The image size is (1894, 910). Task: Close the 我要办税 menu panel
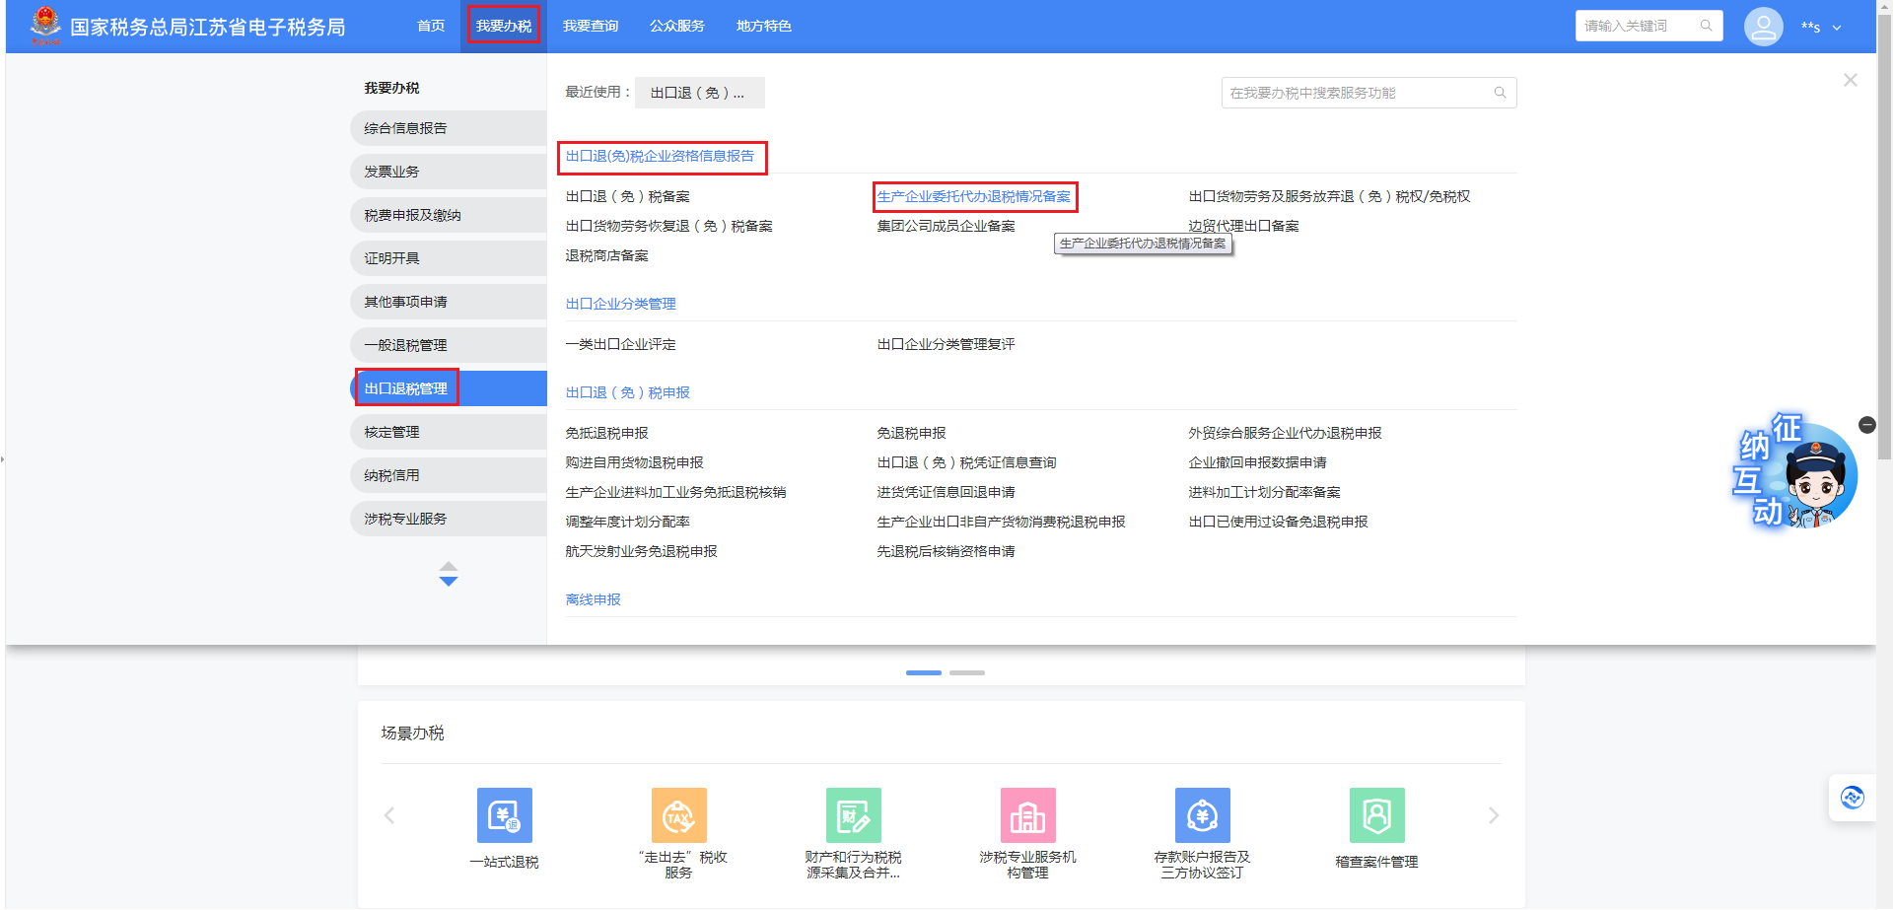pos(1850,81)
